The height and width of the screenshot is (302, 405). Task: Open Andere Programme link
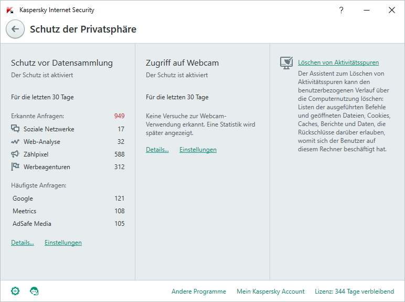coord(199,291)
